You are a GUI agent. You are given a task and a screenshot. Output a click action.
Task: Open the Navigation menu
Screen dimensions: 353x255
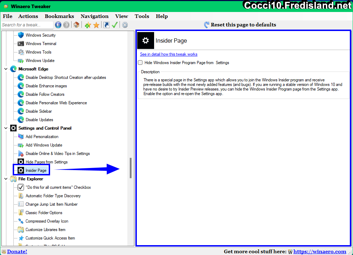click(95, 16)
